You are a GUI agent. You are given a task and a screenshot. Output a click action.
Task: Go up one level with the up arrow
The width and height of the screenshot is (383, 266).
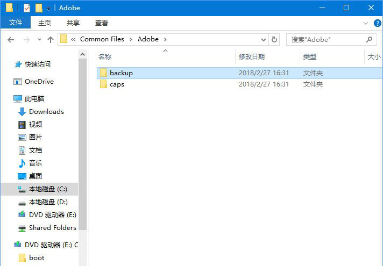[51, 40]
